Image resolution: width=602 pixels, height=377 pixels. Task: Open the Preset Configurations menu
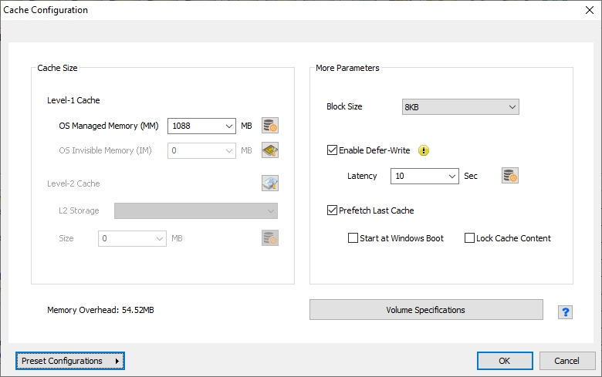70,361
